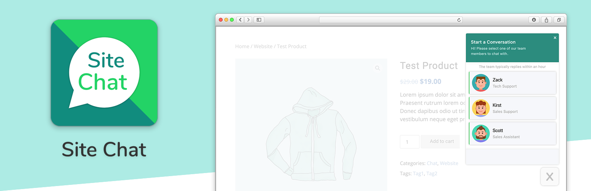Open the Tag2 tag link

click(432, 173)
